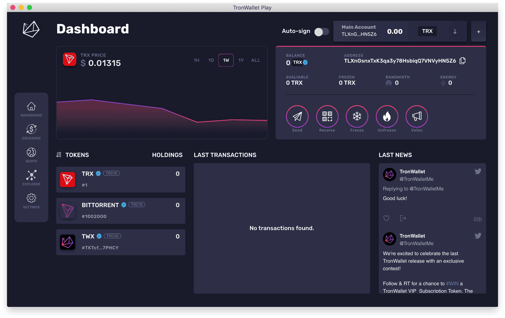The height and width of the screenshot is (318, 505).
Task: Click the sort icon beside Tokens
Action: (x=59, y=155)
